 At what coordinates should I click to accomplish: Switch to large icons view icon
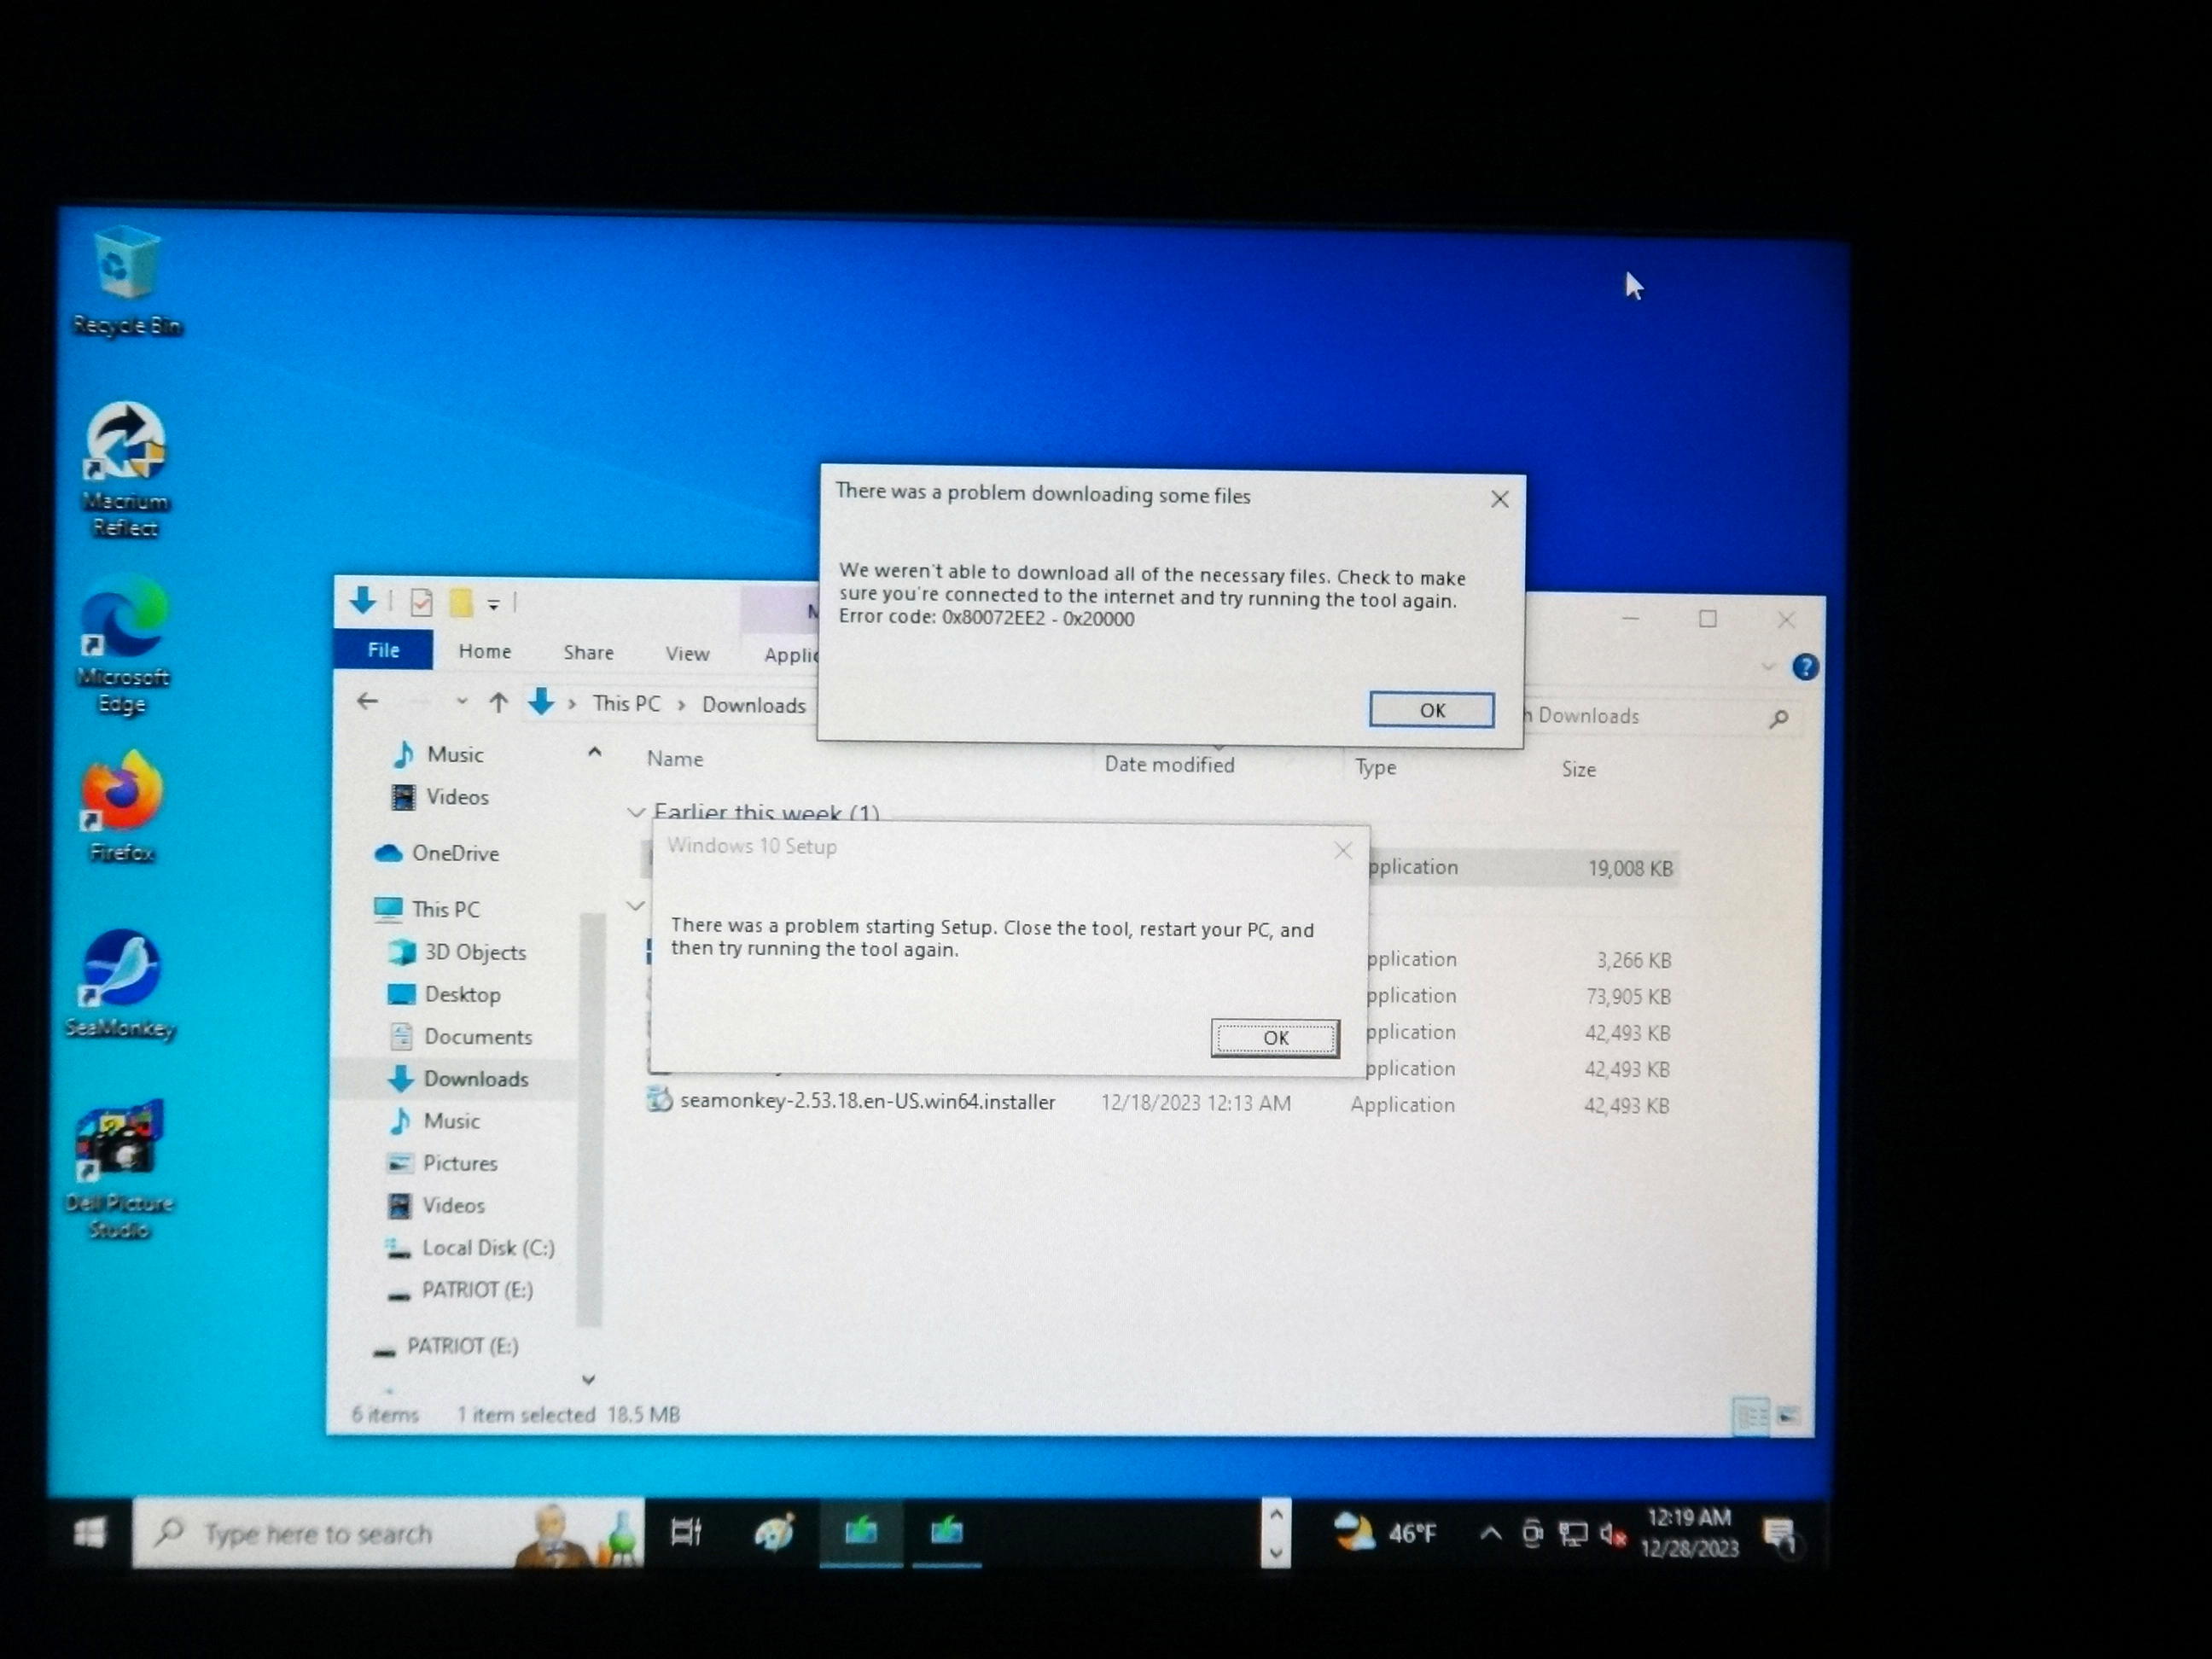[1788, 1416]
